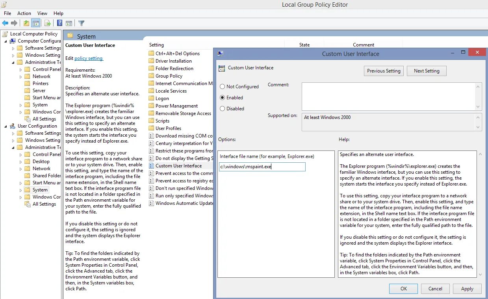Open Help via the question mark icon
Viewport: 488px width, 299px height.
point(59,23)
